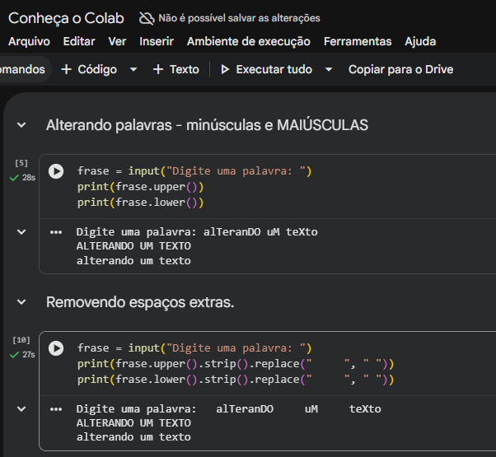Click heading 'Removendo espaços extras.'

(x=140, y=302)
